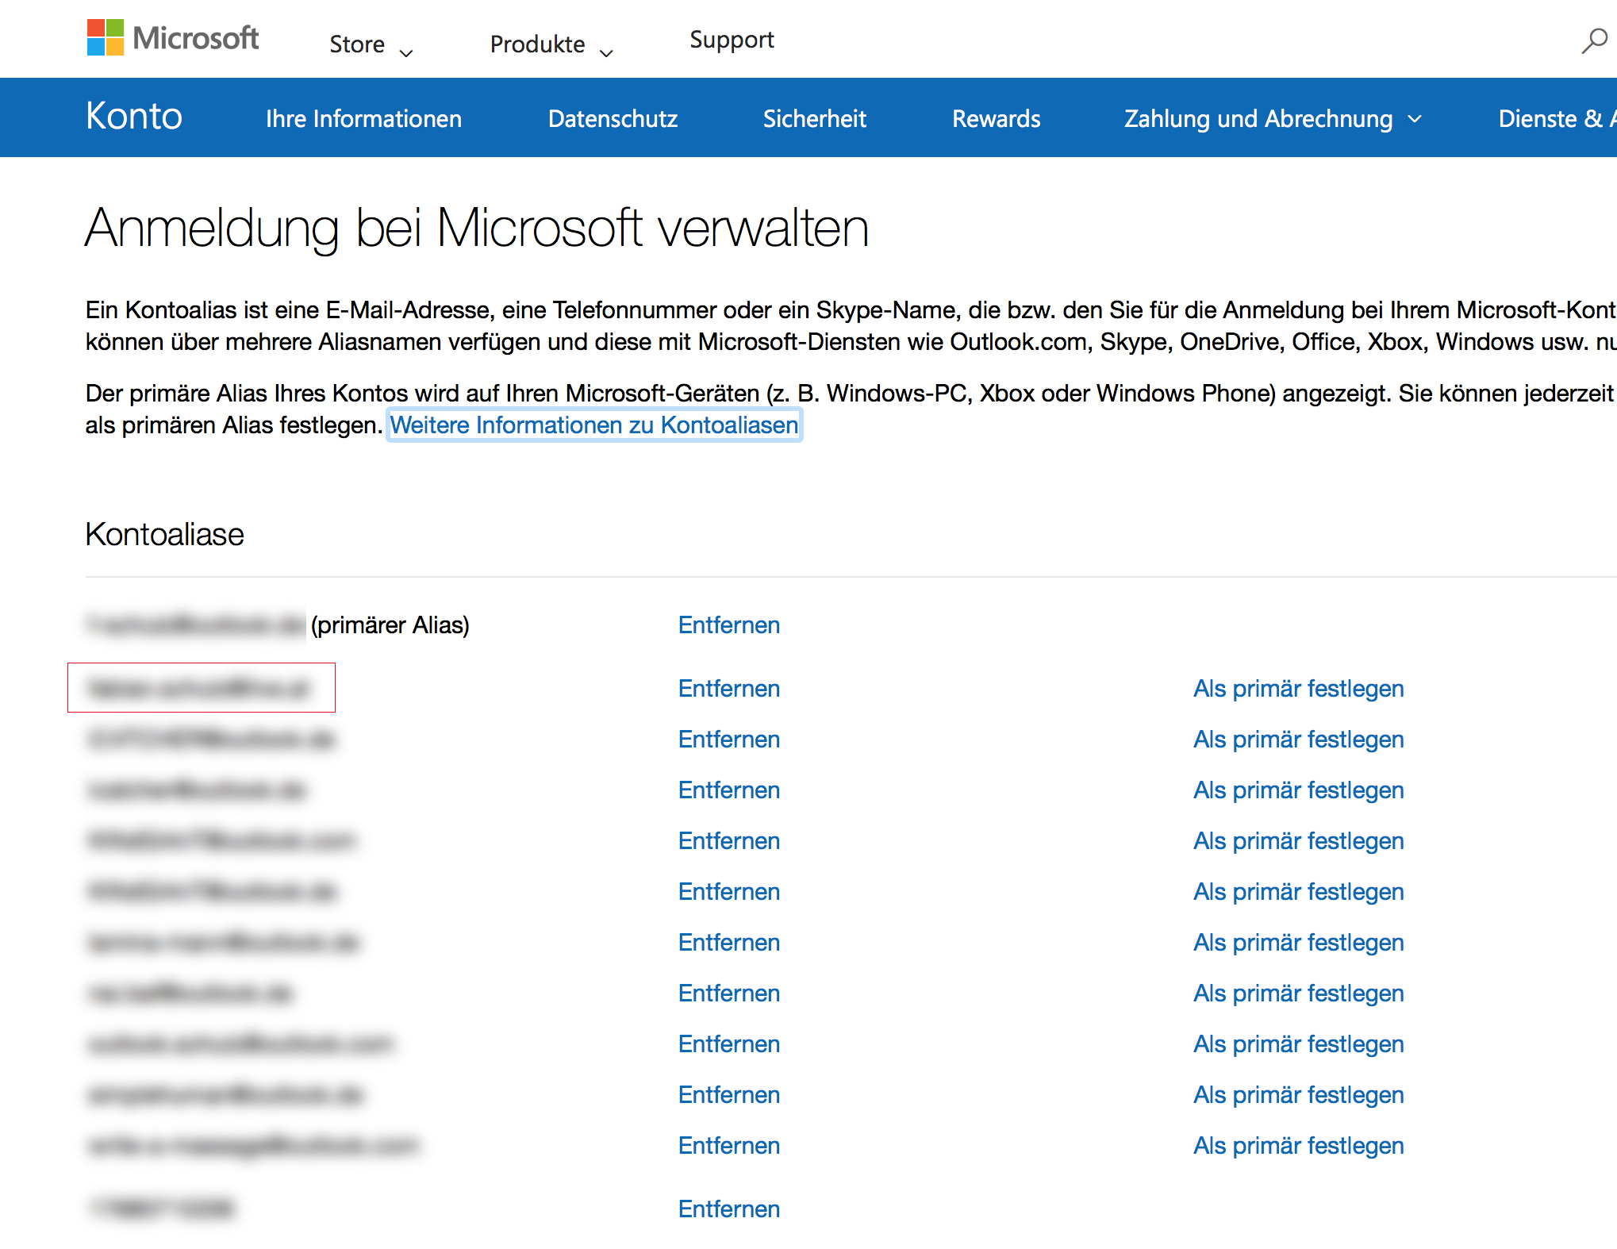Click Als primär festlegen on eighth alias row
The width and height of the screenshot is (1617, 1249).
point(1298,993)
